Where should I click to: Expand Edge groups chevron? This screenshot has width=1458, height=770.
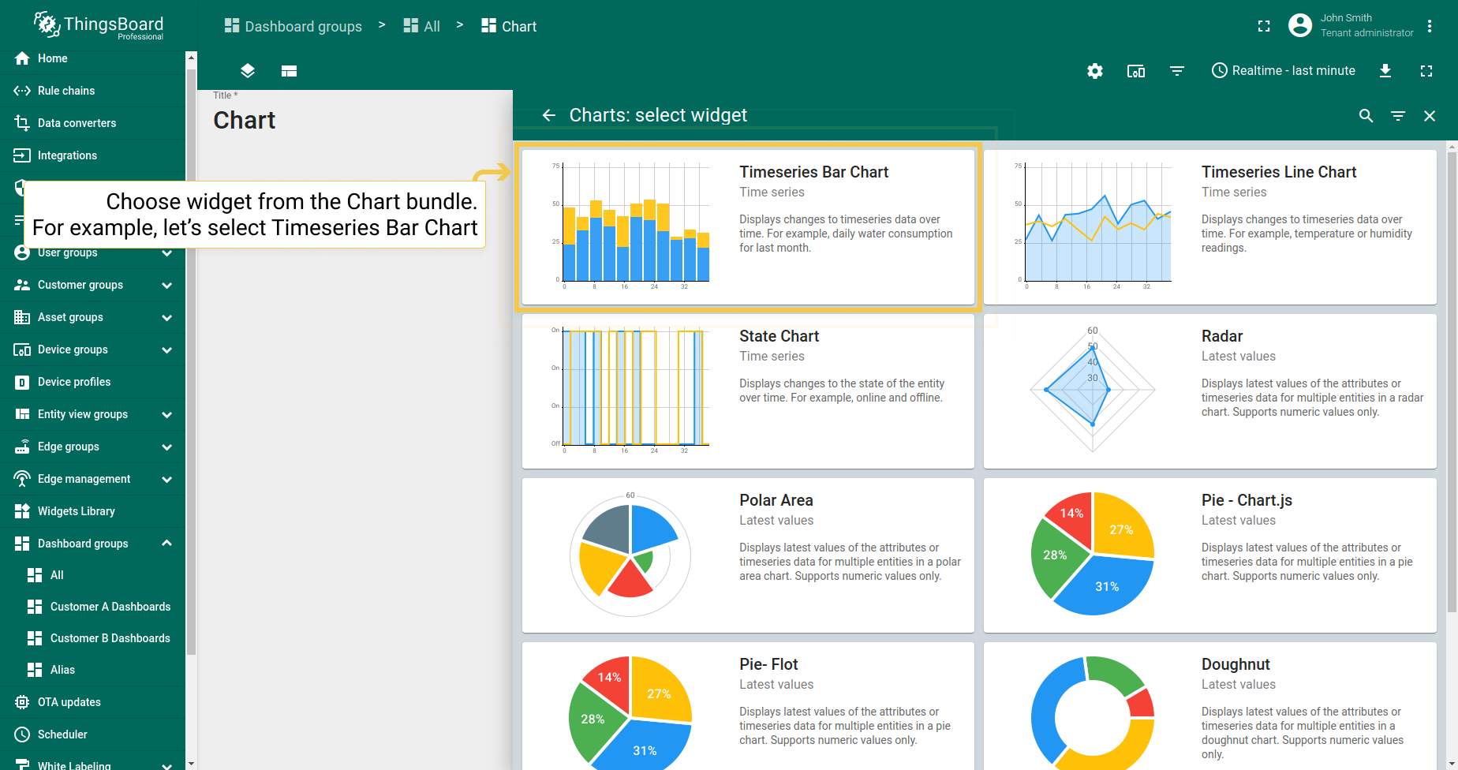166,447
